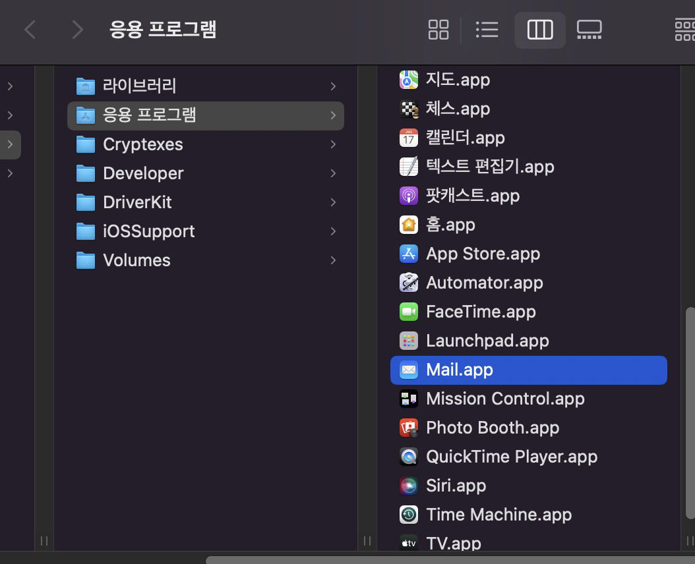
Task: Select the Launchpad.app file name
Action: pos(487,341)
